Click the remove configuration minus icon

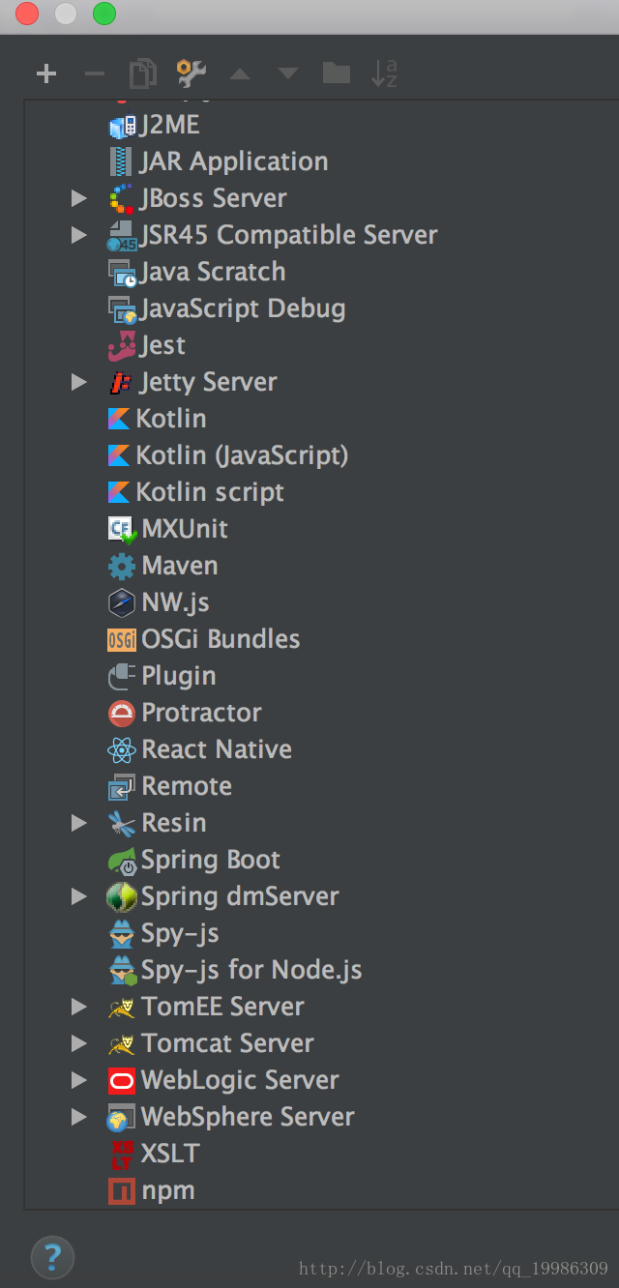tap(94, 73)
